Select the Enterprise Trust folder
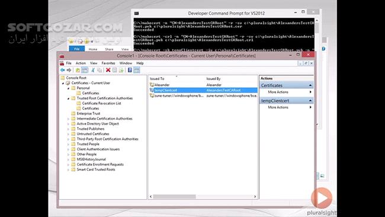 [88, 113]
